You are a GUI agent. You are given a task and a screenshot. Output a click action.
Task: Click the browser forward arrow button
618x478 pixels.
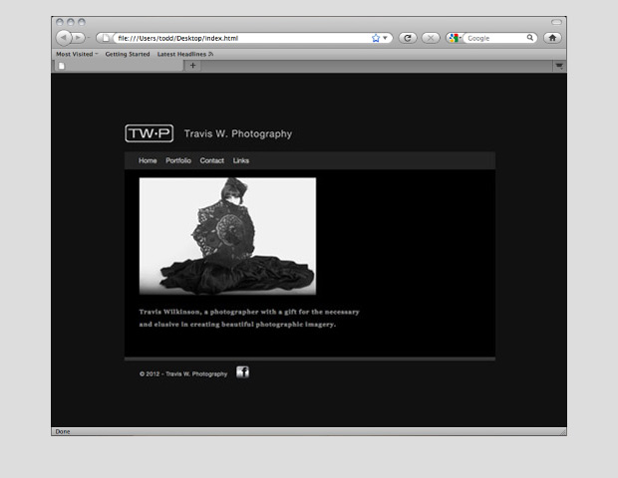(x=79, y=38)
